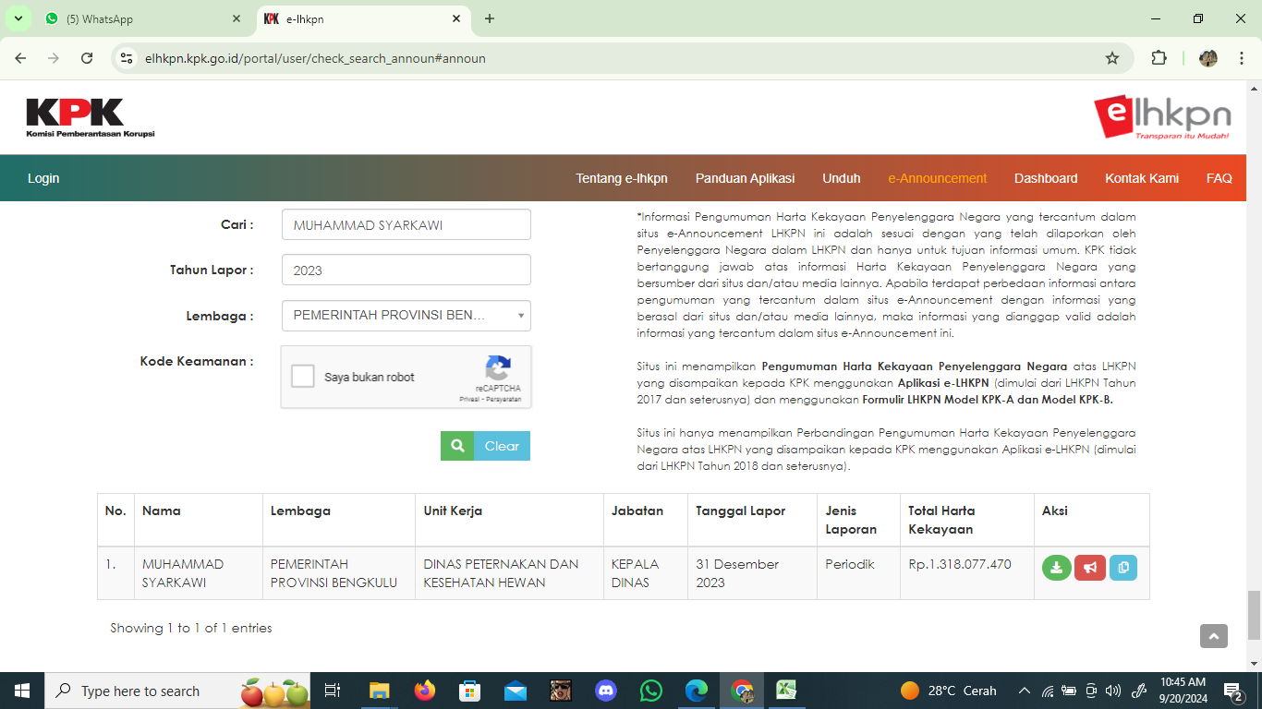Open Chrome extensions puzzle icon
This screenshot has width=1262, height=709.
1159,58
